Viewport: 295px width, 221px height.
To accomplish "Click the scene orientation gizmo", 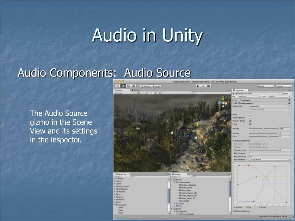I will [x=223, y=102].
